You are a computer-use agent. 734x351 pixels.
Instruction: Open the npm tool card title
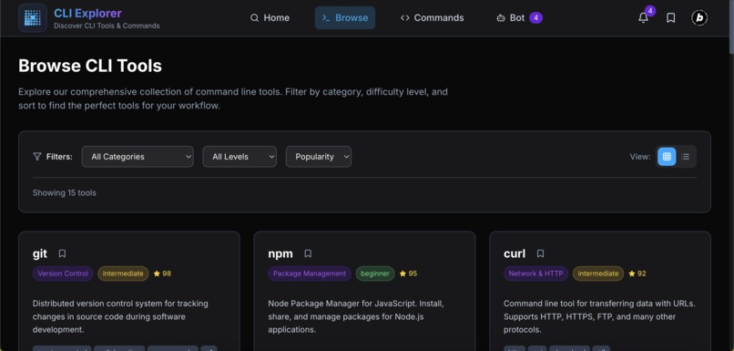pos(280,253)
